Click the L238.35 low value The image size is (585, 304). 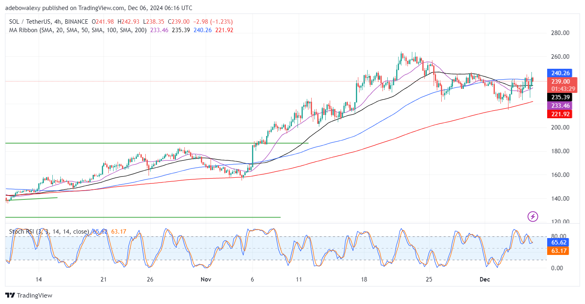pos(155,21)
